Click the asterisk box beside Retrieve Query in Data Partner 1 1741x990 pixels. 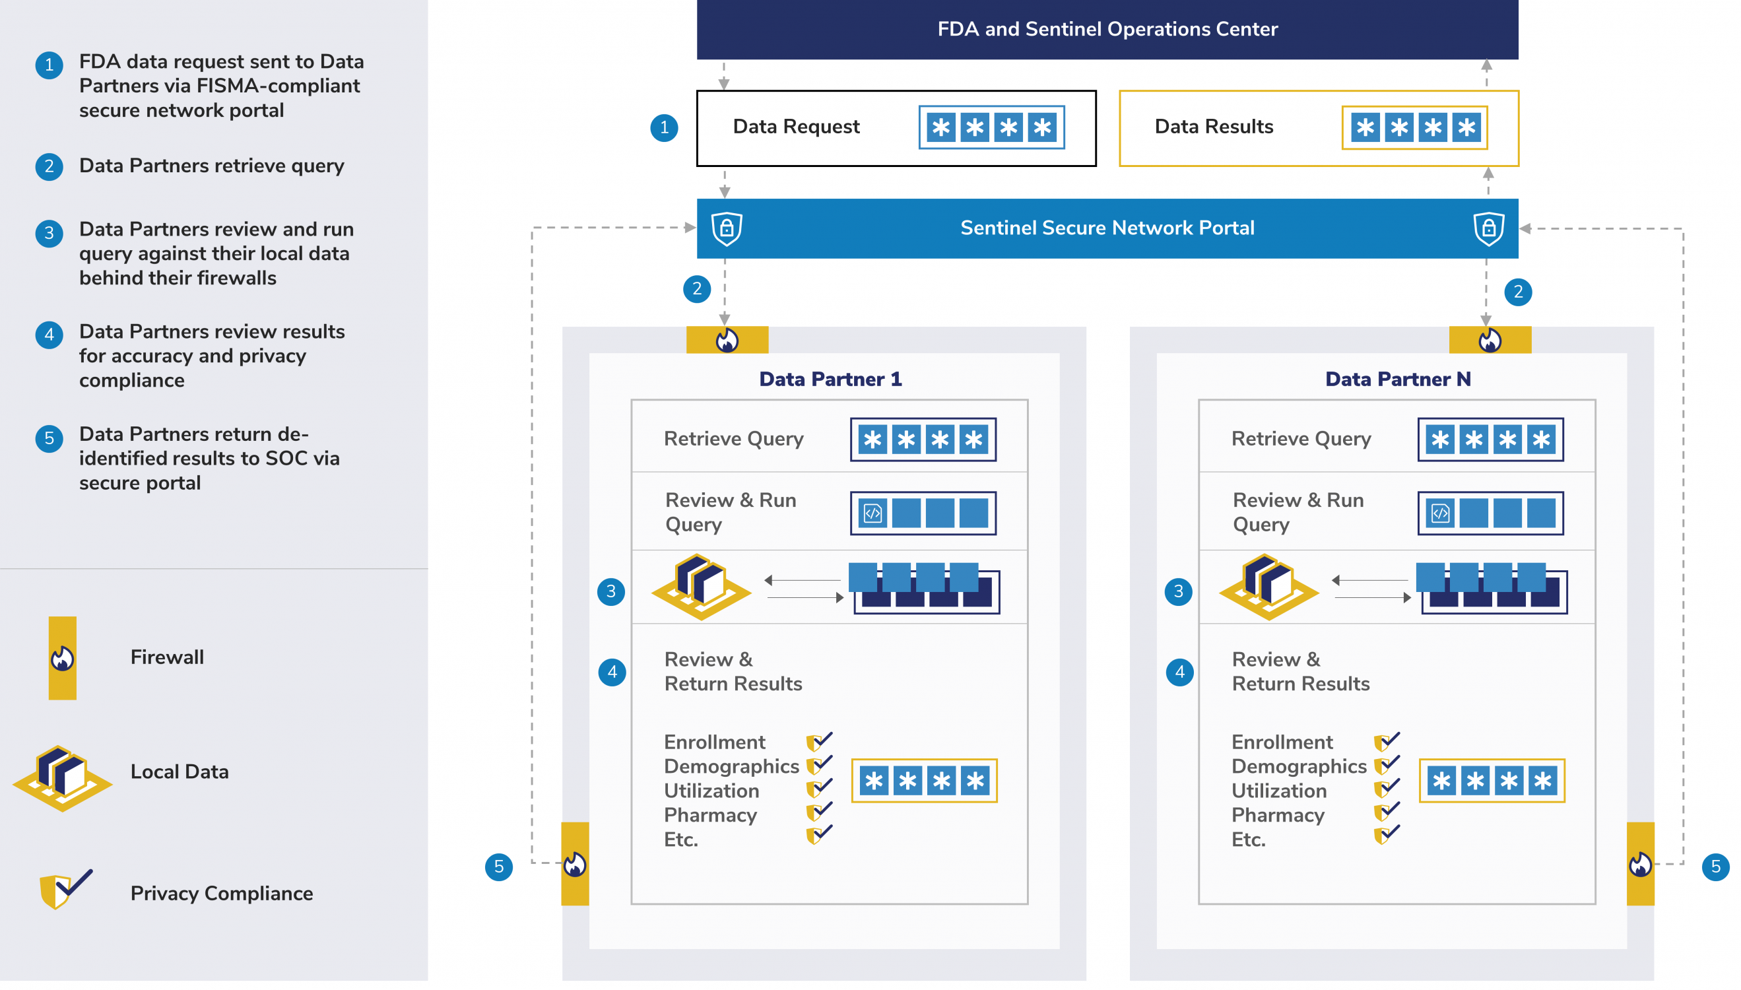(x=923, y=440)
